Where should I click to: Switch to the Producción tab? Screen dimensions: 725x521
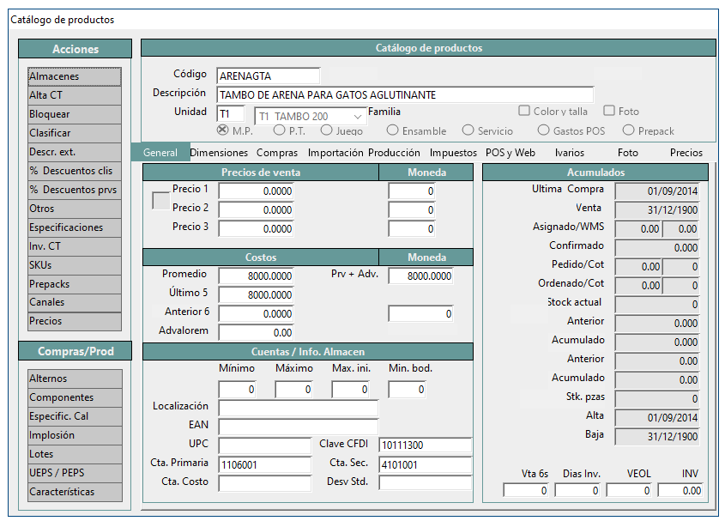click(394, 152)
